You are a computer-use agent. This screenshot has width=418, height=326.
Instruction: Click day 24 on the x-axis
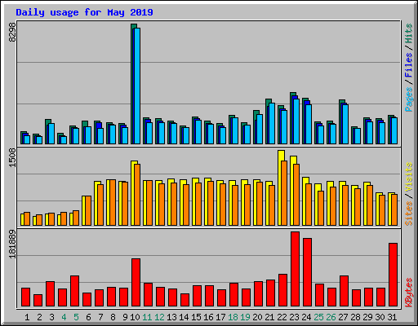click(x=306, y=317)
